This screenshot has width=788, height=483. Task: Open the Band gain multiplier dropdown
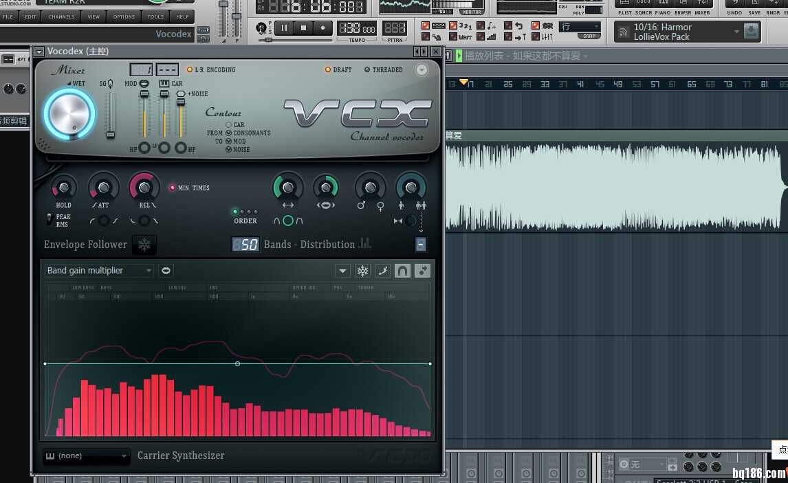(x=100, y=271)
